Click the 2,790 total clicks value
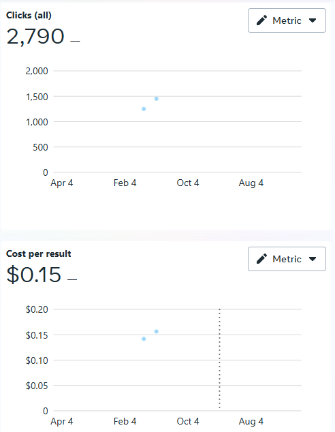The width and height of the screenshot is (335, 432). (35, 36)
